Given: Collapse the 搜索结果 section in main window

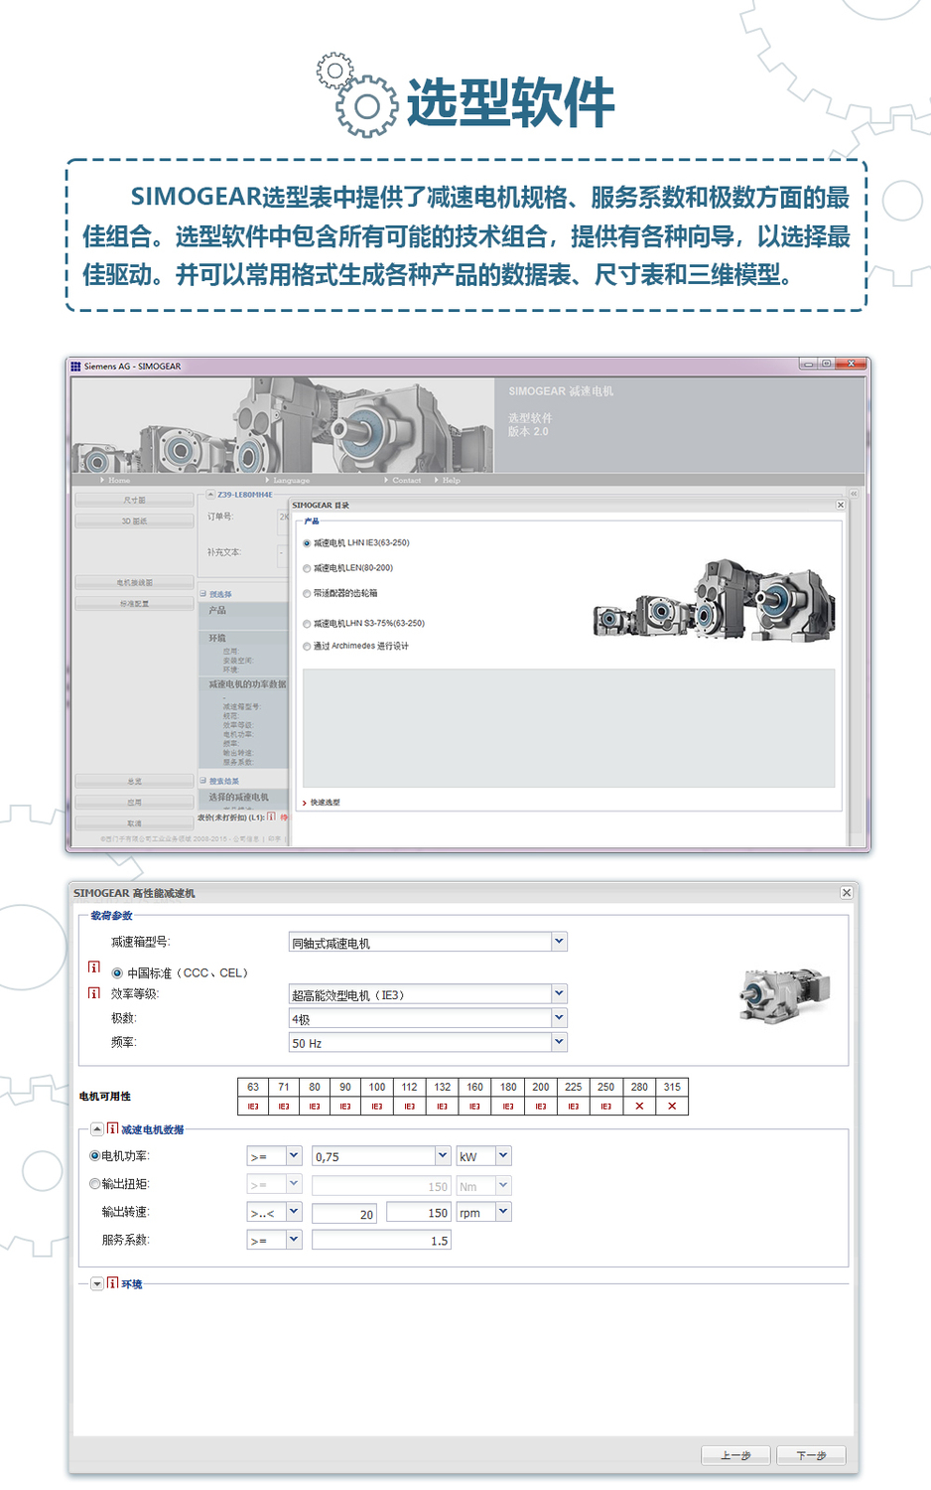Looking at the screenshot, I should point(203,781).
